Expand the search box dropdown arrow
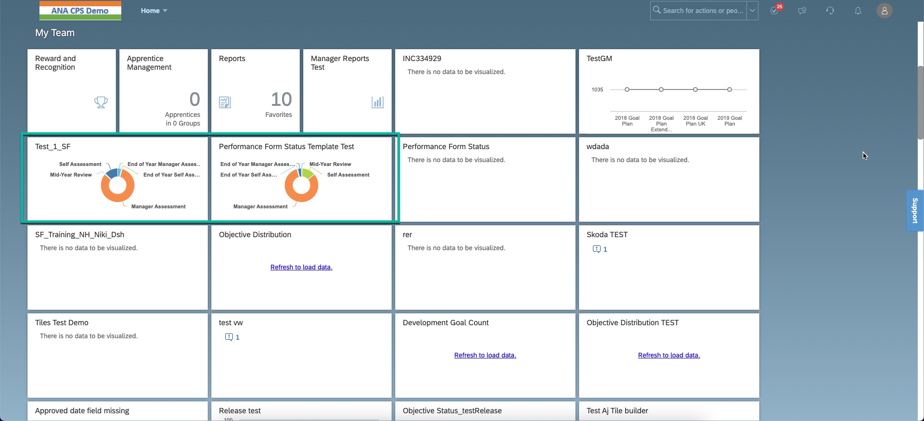The image size is (924, 421). [x=752, y=11]
